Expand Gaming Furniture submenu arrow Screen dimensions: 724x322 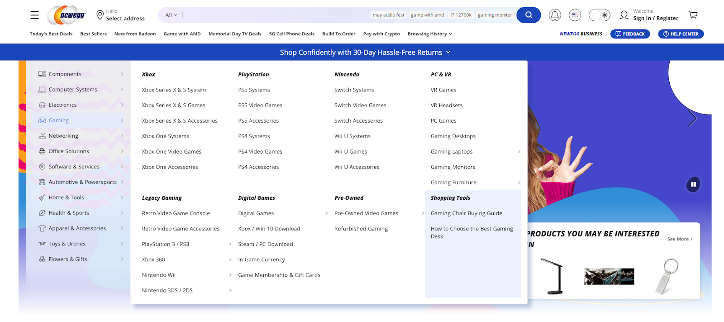[x=519, y=183]
